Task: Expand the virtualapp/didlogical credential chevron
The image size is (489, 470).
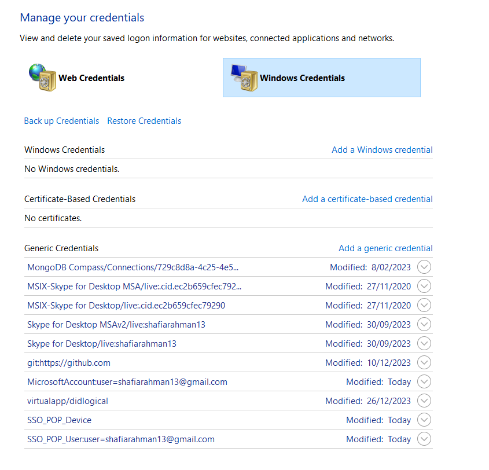Action: (x=424, y=401)
